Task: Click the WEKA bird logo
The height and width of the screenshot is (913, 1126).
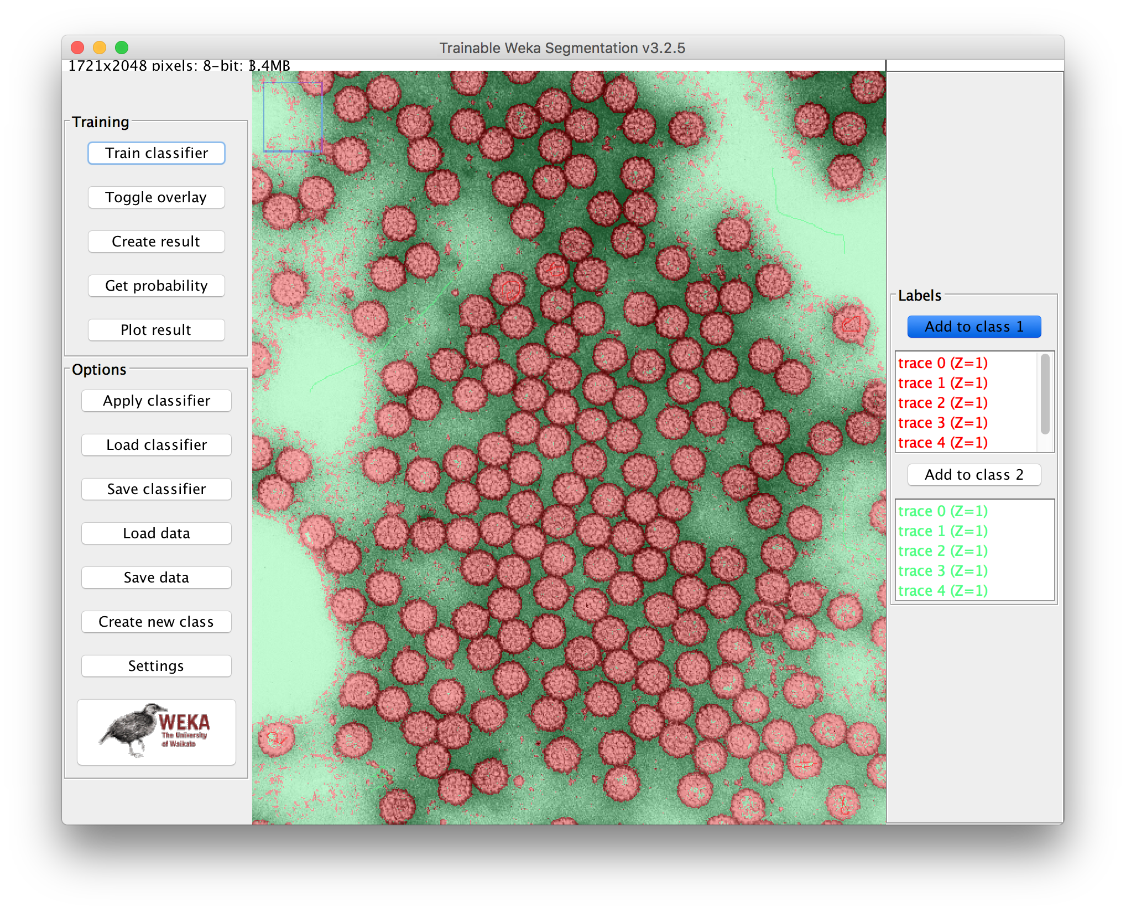Action: coord(156,732)
